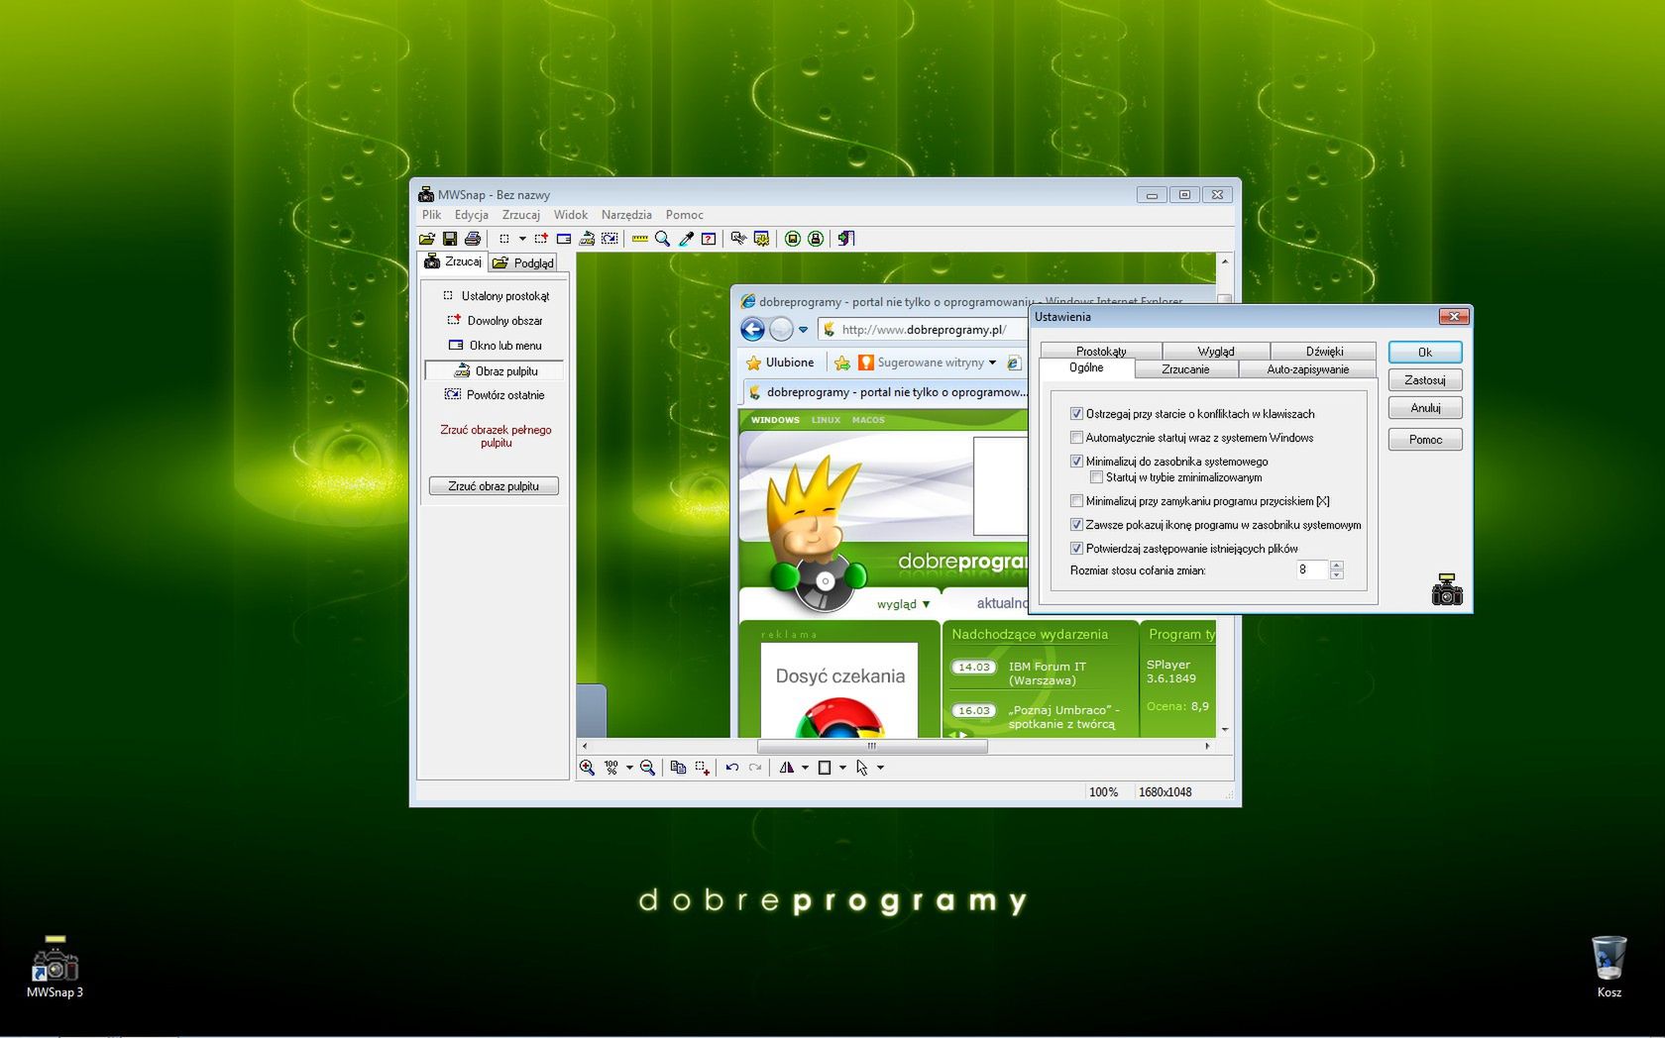The height and width of the screenshot is (1038, 1665).
Task: Click the open file folder icon in MWSnap toolbar
Action: [x=427, y=239]
